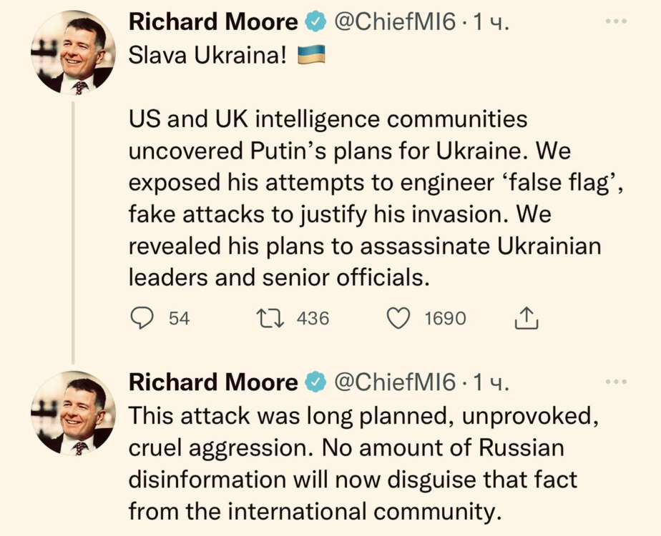Open @ChiefMI6 handle on 'This attack' tweet
Screen dimensions: 661x536
[395, 383]
